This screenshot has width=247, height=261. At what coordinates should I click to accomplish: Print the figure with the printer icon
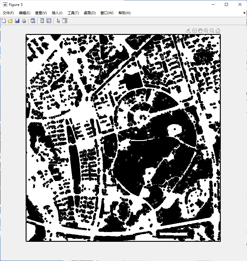click(24, 21)
